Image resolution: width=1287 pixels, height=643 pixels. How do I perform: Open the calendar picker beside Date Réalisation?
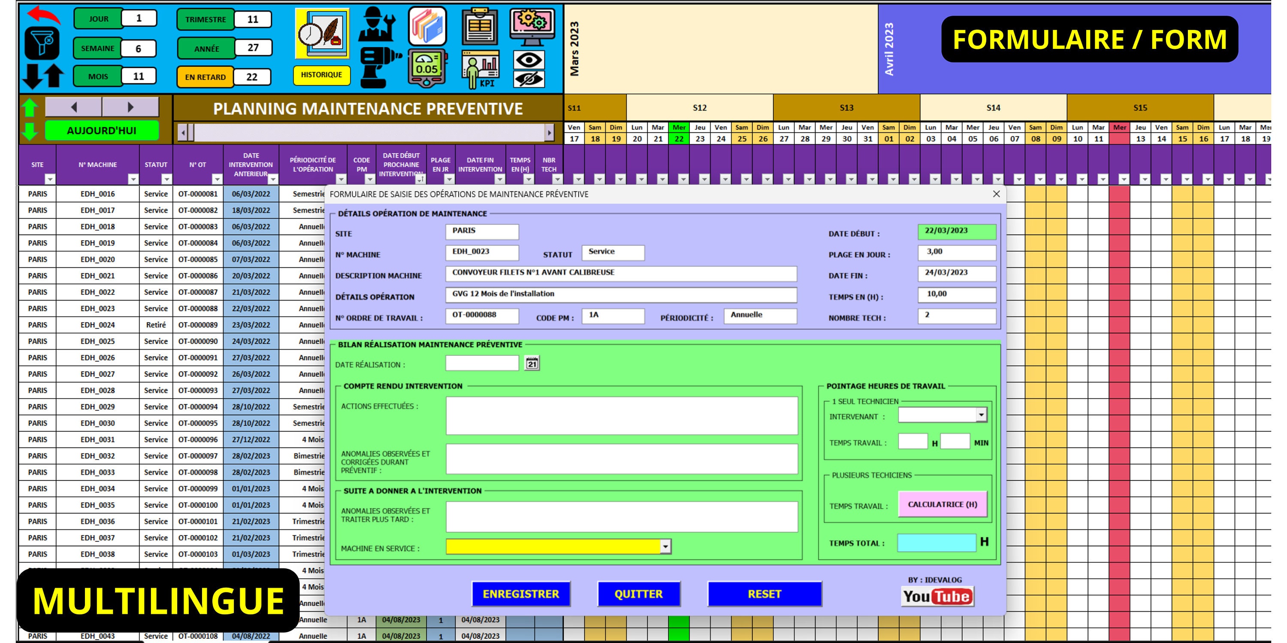[x=532, y=364]
